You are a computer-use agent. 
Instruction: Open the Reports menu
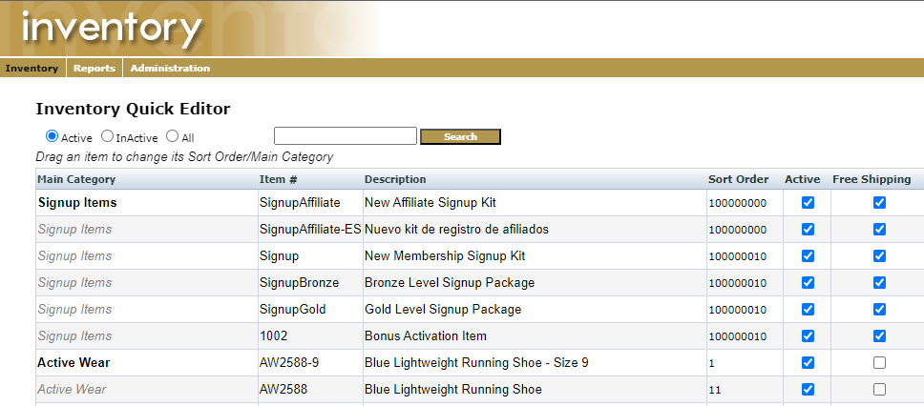(x=94, y=69)
